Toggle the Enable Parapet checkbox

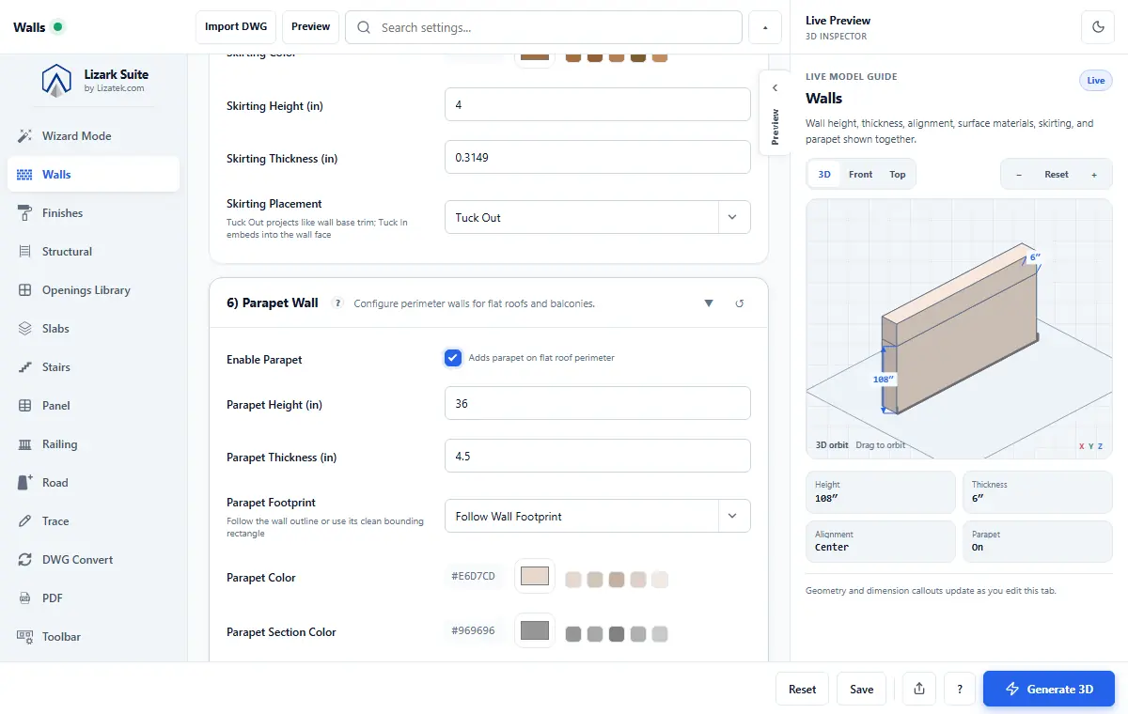pos(453,358)
